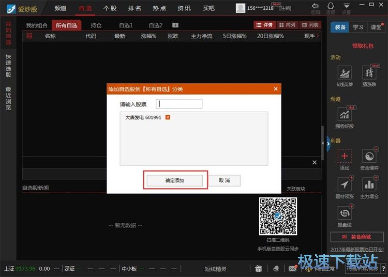
Task: Select the 自选股新闻 section label
Action: tap(35, 188)
